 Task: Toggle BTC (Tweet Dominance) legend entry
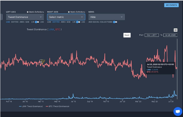pyautogui.click(x=57, y=106)
